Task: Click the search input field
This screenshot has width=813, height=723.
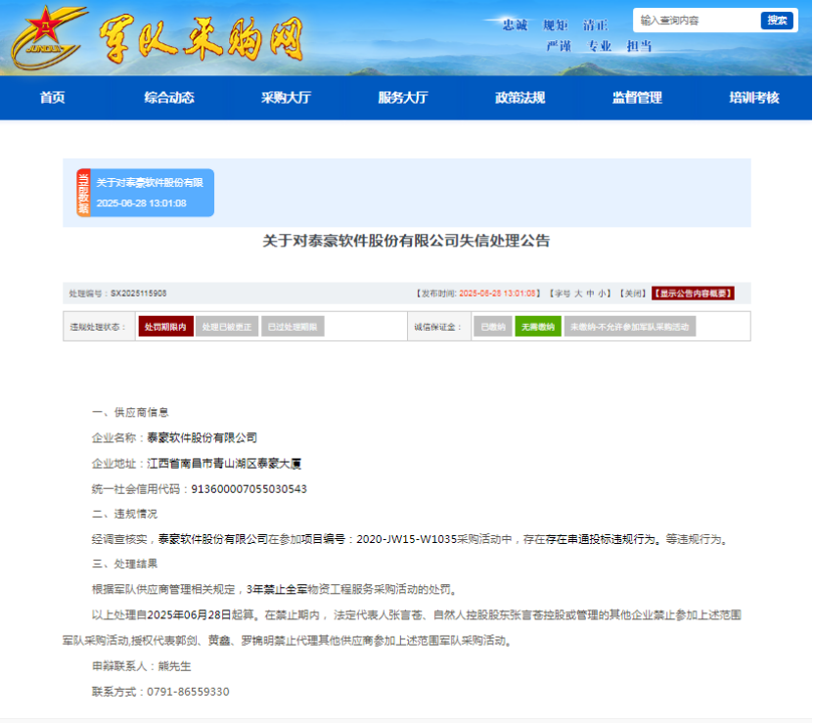Action: (x=697, y=21)
